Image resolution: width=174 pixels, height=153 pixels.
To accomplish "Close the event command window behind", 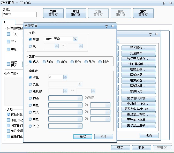I will pyautogui.click(x=157, y=34).
